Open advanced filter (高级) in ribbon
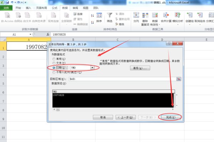 click(x=120, y=24)
